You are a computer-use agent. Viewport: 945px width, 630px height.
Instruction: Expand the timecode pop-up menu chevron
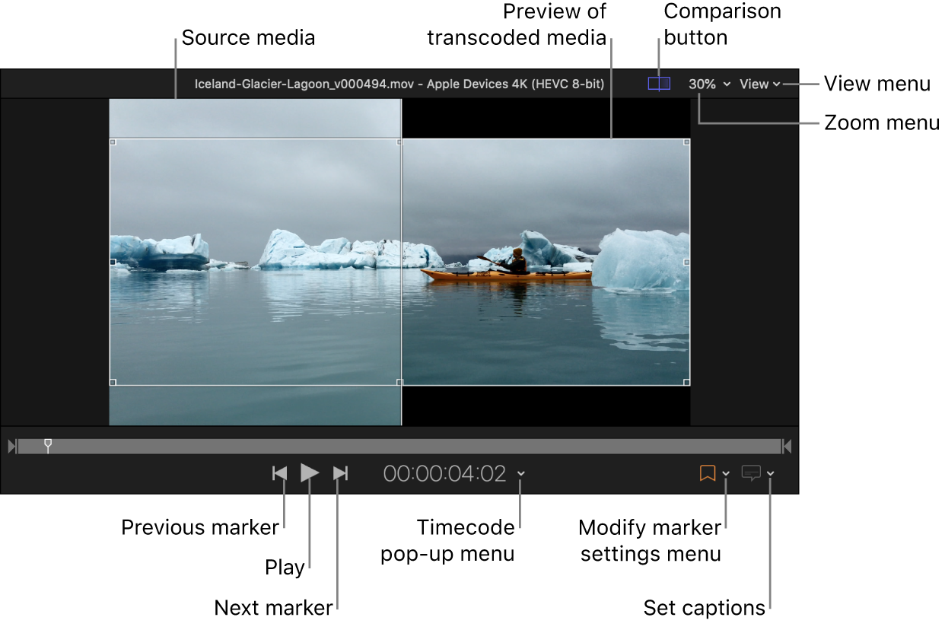tap(521, 473)
